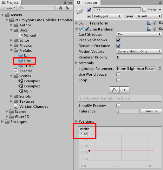Click the Width value field
163x170 pixels.
[x=83, y=134]
